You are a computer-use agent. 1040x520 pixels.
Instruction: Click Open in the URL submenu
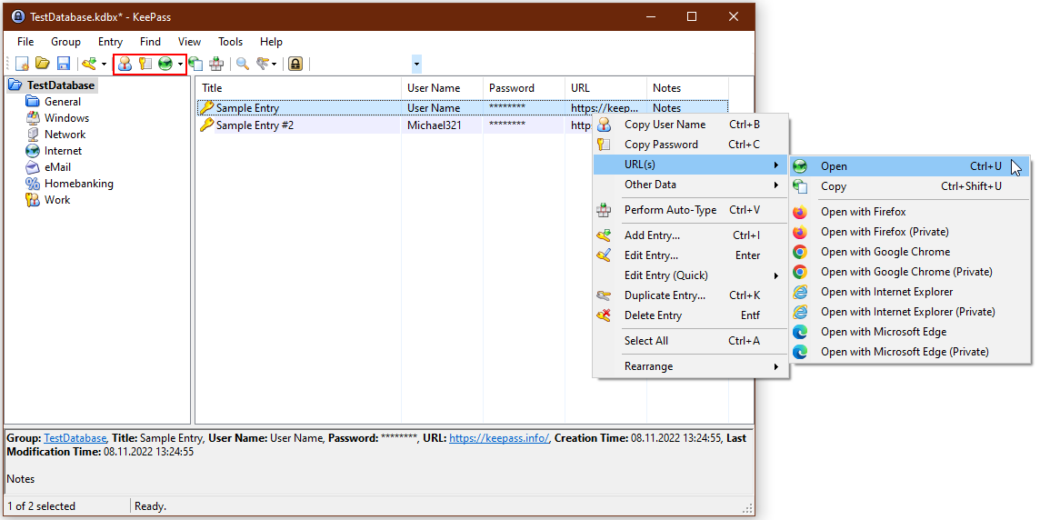pyautogui.click(x=909, y=165)
